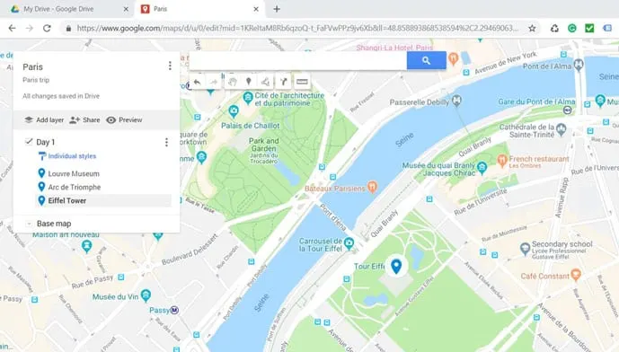Viewport: 619px width, 352px height.
Task: Click the address bar URL
Action: pyautogui.click(x=297, y=28)
